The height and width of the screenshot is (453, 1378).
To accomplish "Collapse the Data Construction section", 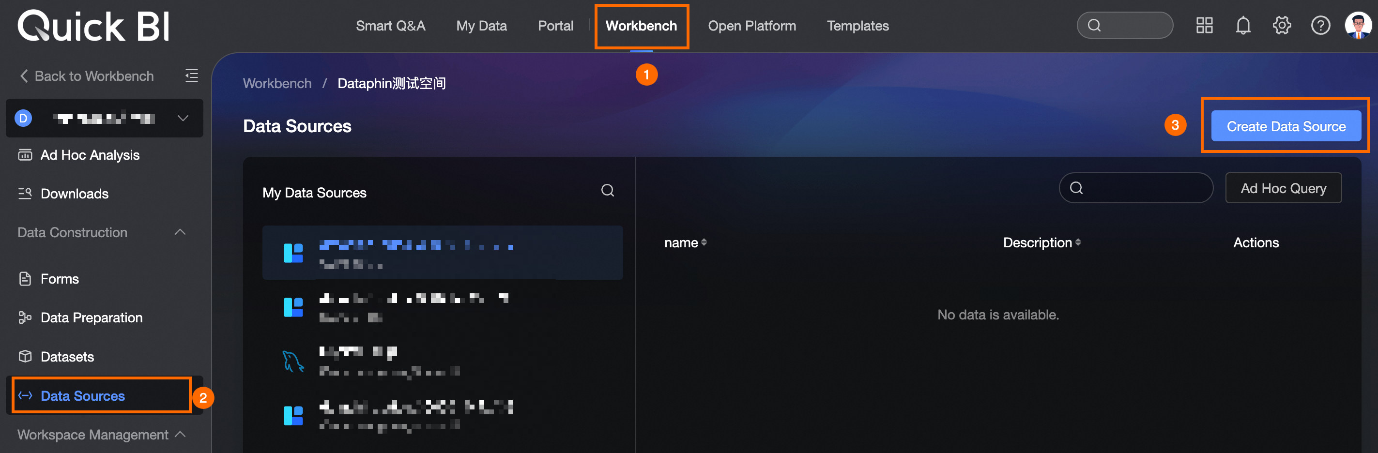I will [x=180, y=232].
